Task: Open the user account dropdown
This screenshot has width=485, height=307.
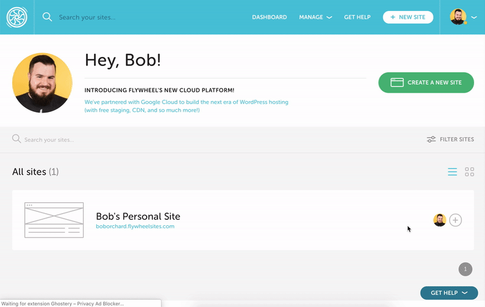Action: (x=463, y=18)
